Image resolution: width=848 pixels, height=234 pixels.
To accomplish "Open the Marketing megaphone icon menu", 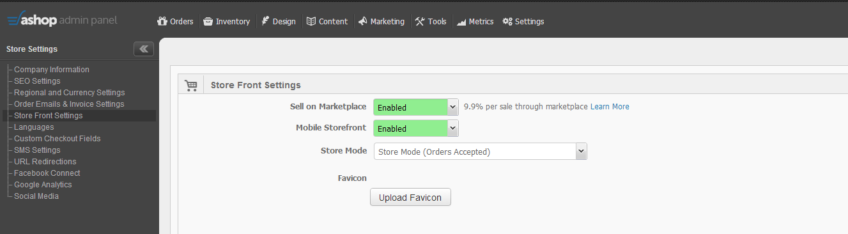I will [x=381, y=21].
